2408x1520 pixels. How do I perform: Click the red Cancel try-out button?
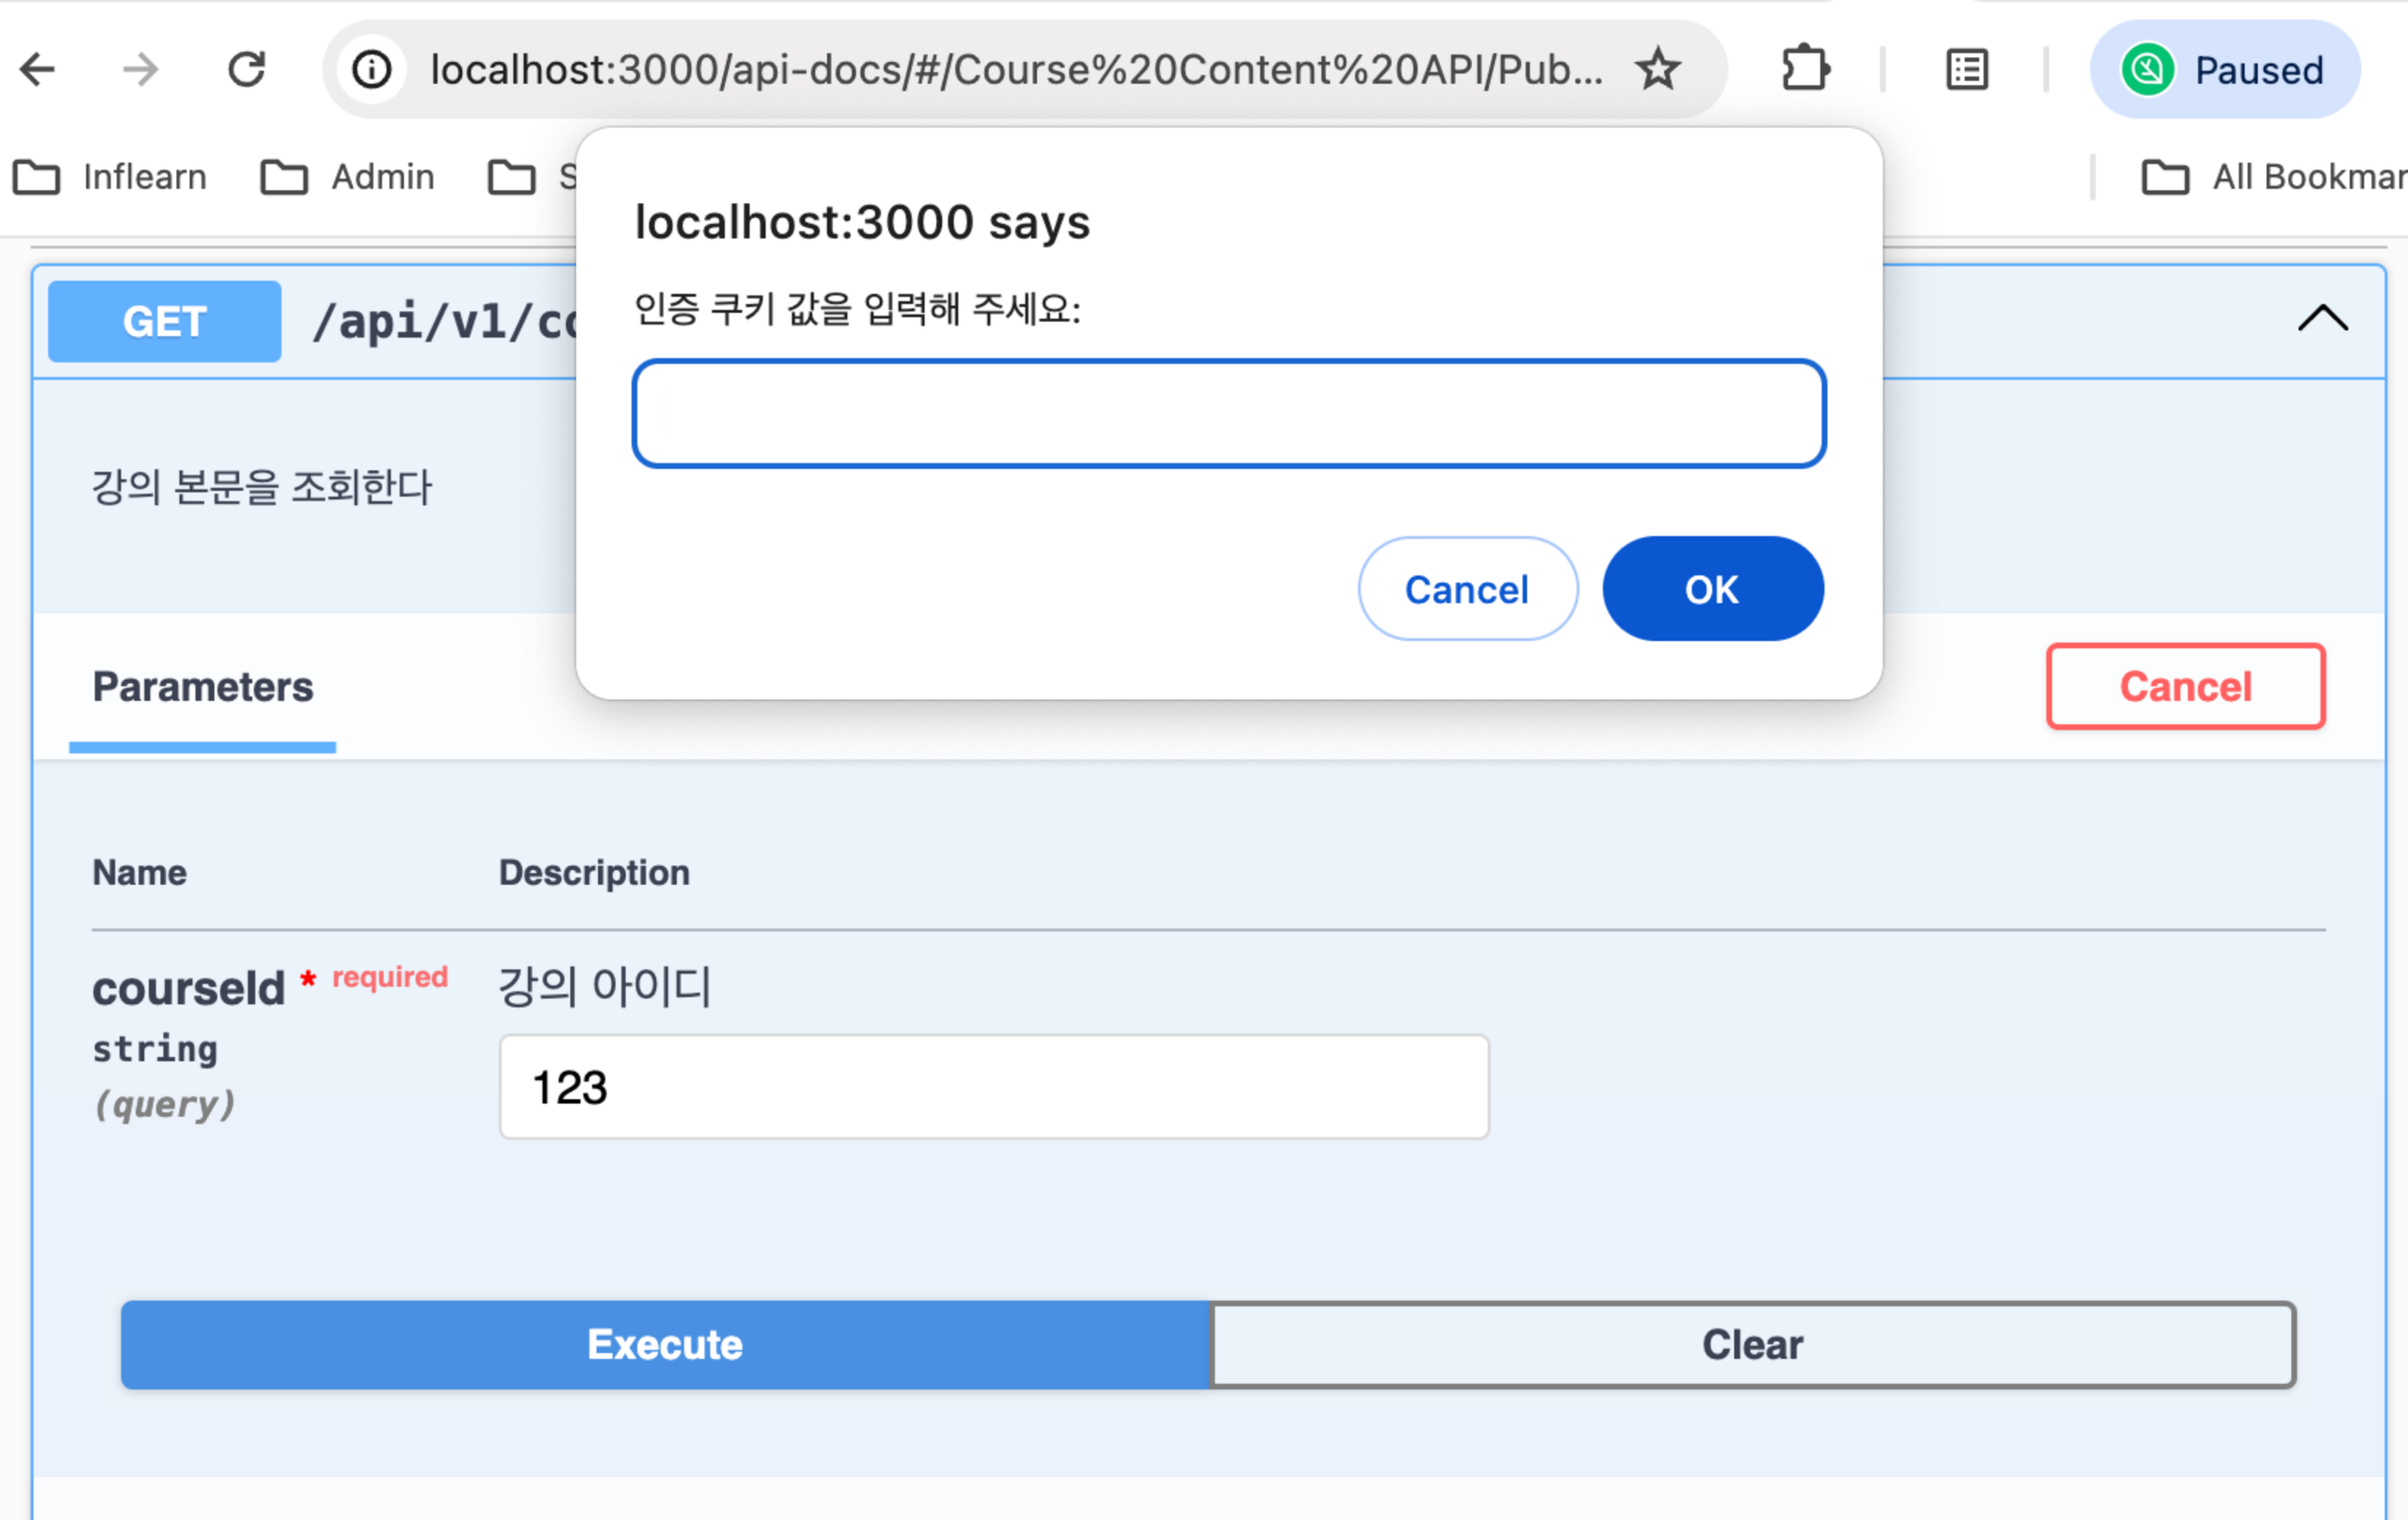pyautogui.click(x=2185, y=687)
